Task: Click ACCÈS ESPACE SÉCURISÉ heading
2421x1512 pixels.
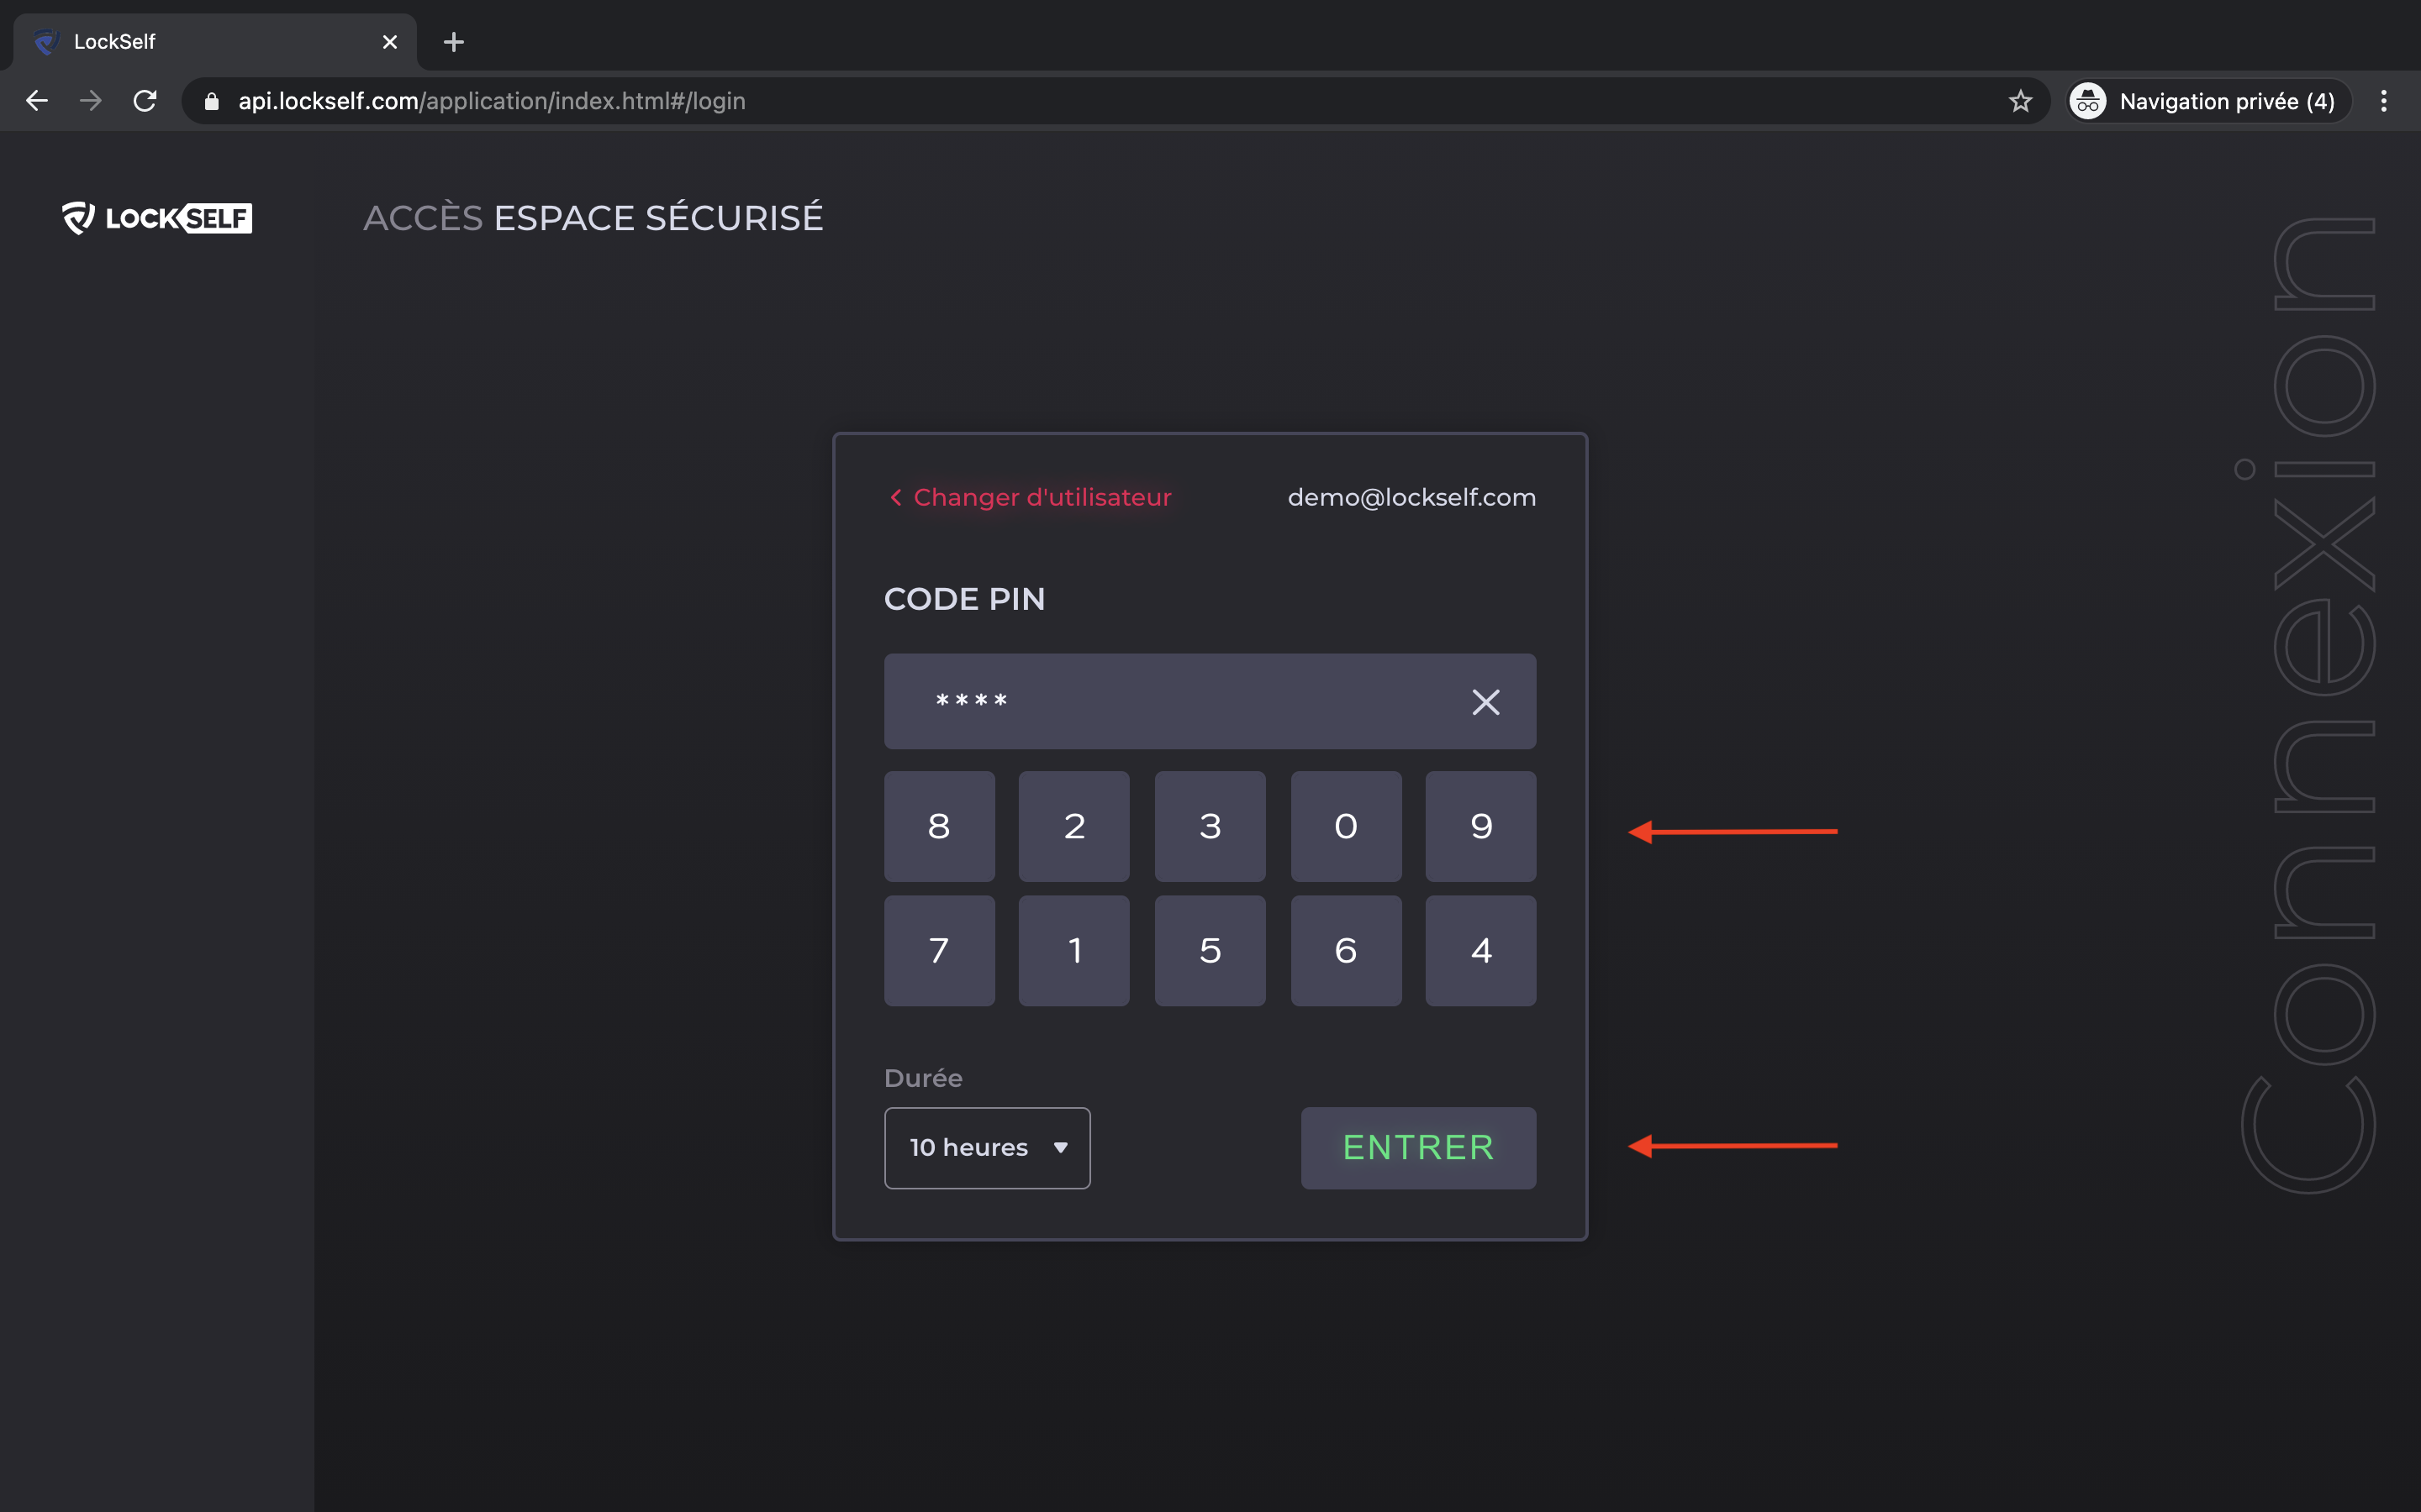Action: [x=593, y=217]
